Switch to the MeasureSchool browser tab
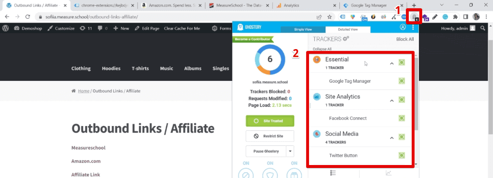Viewport: 493px width, 178px height. coord(239,5)
